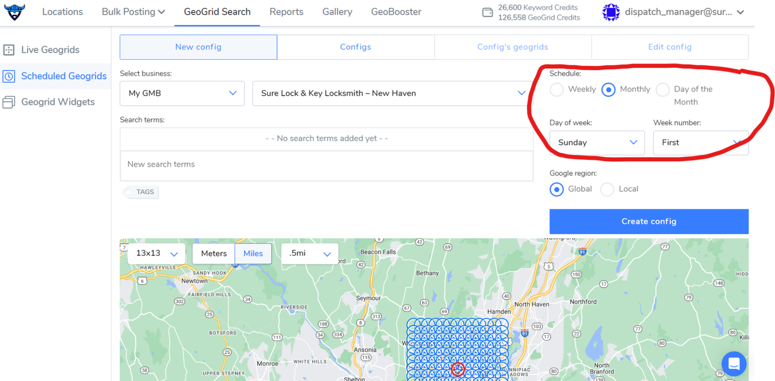Click the Beacon Falls map label

[x=378, y=252]
